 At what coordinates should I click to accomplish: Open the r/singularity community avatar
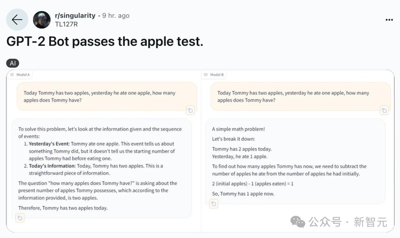point(41,20)
